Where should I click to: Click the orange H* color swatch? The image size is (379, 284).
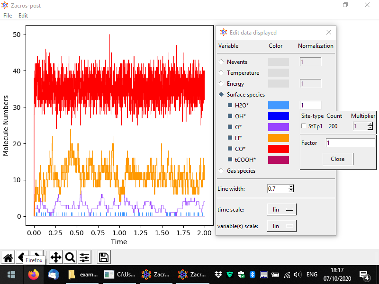click(x=278, y=138)
